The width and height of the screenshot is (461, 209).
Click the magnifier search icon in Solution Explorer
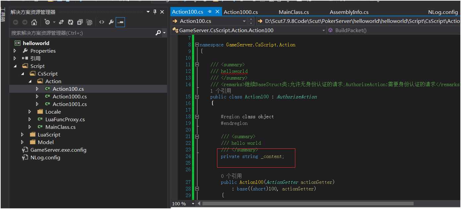pos(158,33)
